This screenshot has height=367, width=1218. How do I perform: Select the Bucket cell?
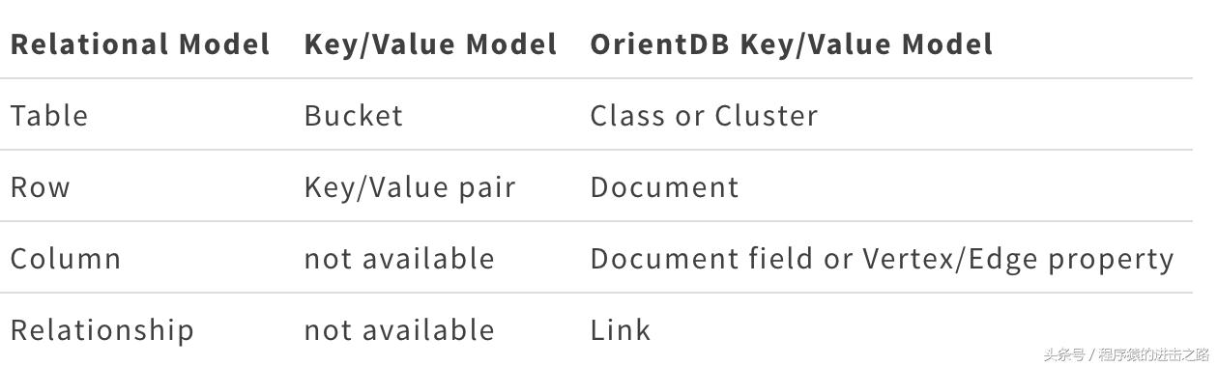[353, 116]
